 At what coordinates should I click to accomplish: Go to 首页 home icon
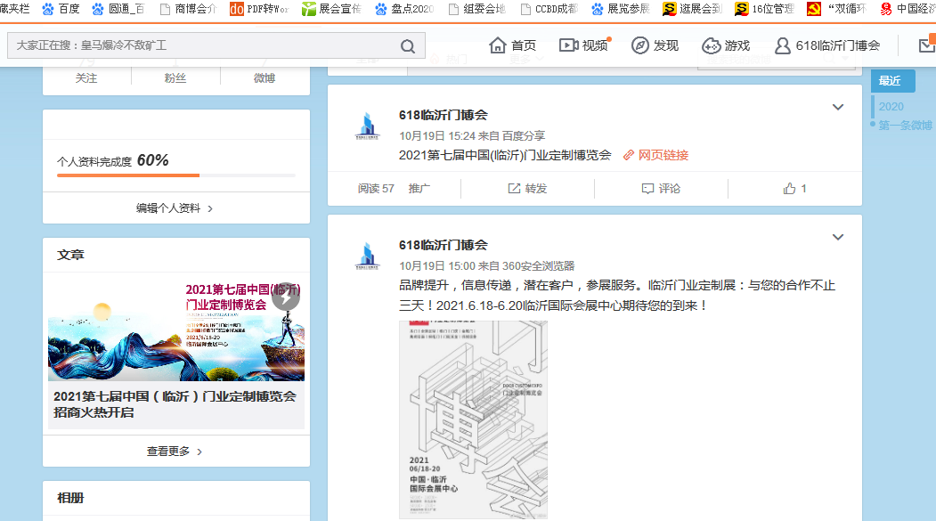(513, 45)
